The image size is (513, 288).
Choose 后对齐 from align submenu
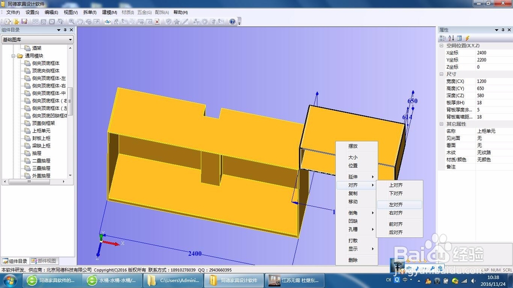click(x=399, y=233)
